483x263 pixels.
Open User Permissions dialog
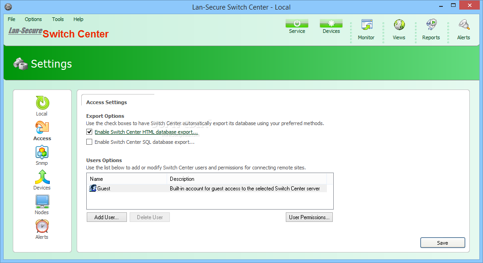pyautogui.click(x=309, y=217)
